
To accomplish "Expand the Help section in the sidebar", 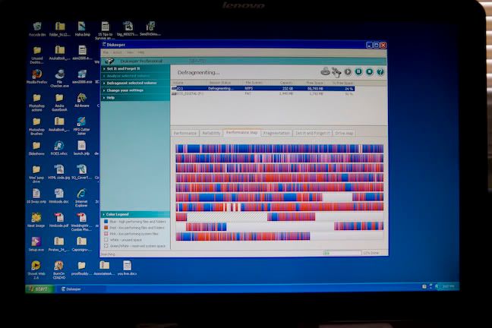I will (x=110, y=98).
